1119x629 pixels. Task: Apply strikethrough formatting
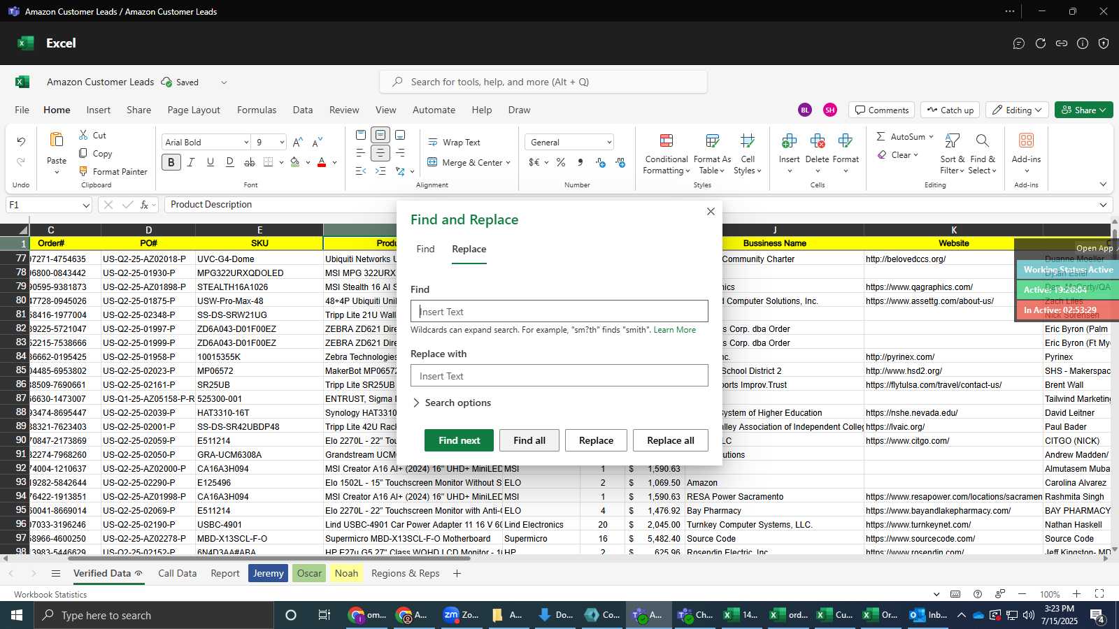coord(250,162)
